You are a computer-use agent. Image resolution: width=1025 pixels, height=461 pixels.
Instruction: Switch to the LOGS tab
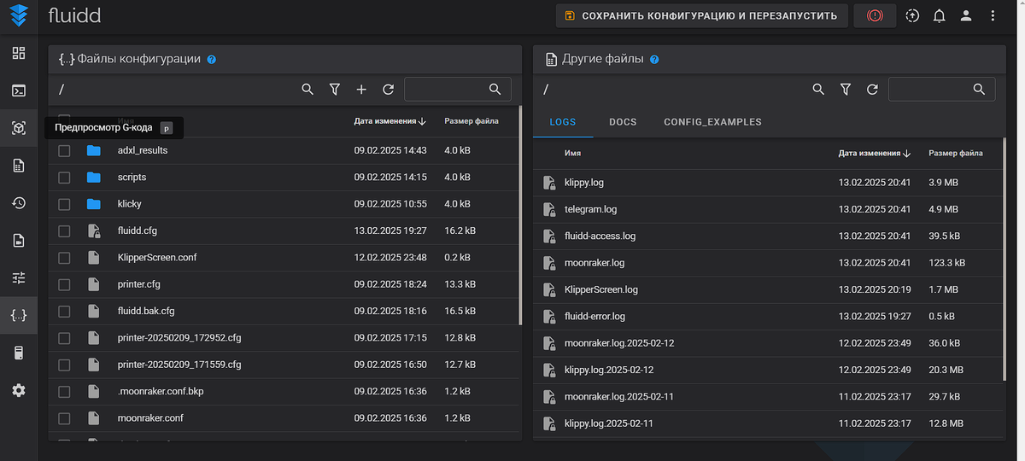click(563, 122)
